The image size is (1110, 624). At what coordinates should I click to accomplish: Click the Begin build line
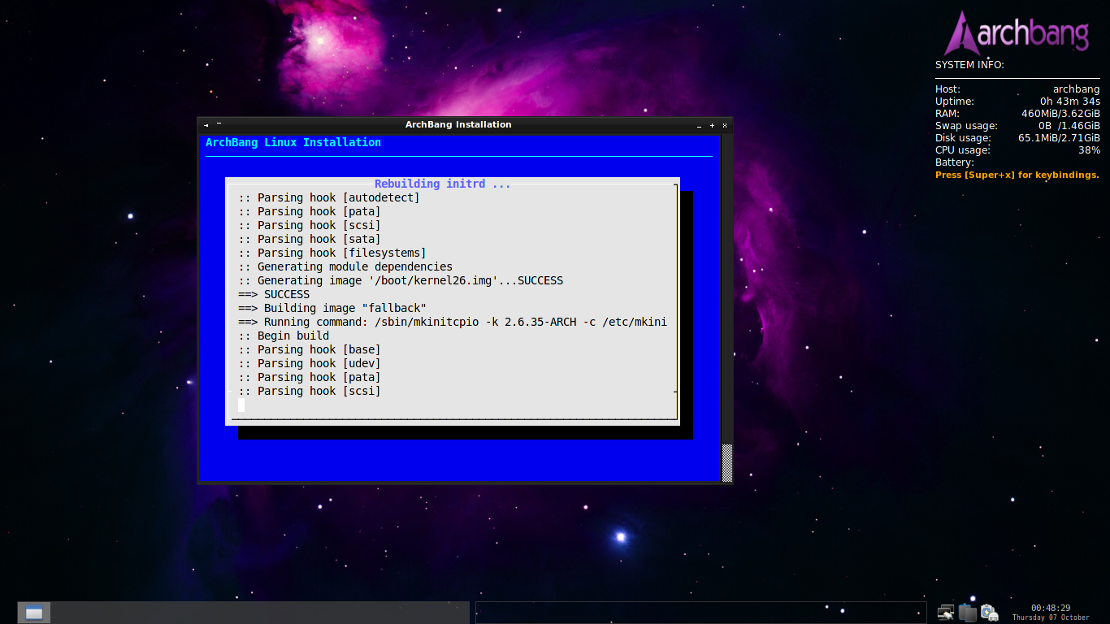click(x=284, y=336)
